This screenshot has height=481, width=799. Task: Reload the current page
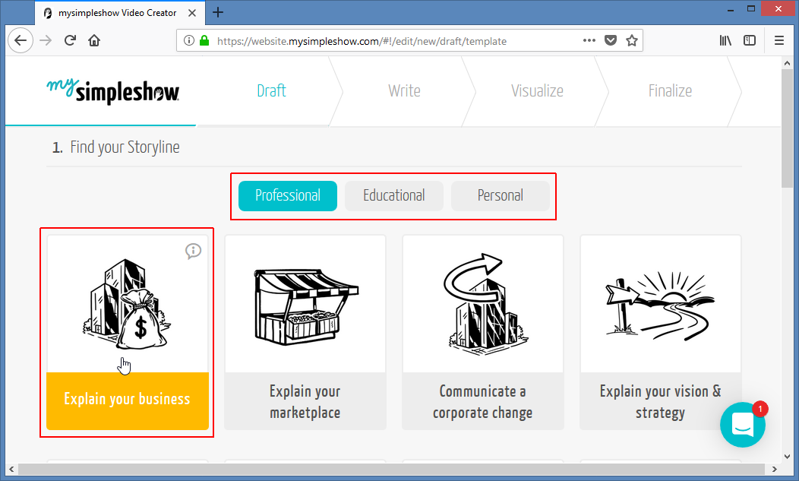[x=70, y=41]
